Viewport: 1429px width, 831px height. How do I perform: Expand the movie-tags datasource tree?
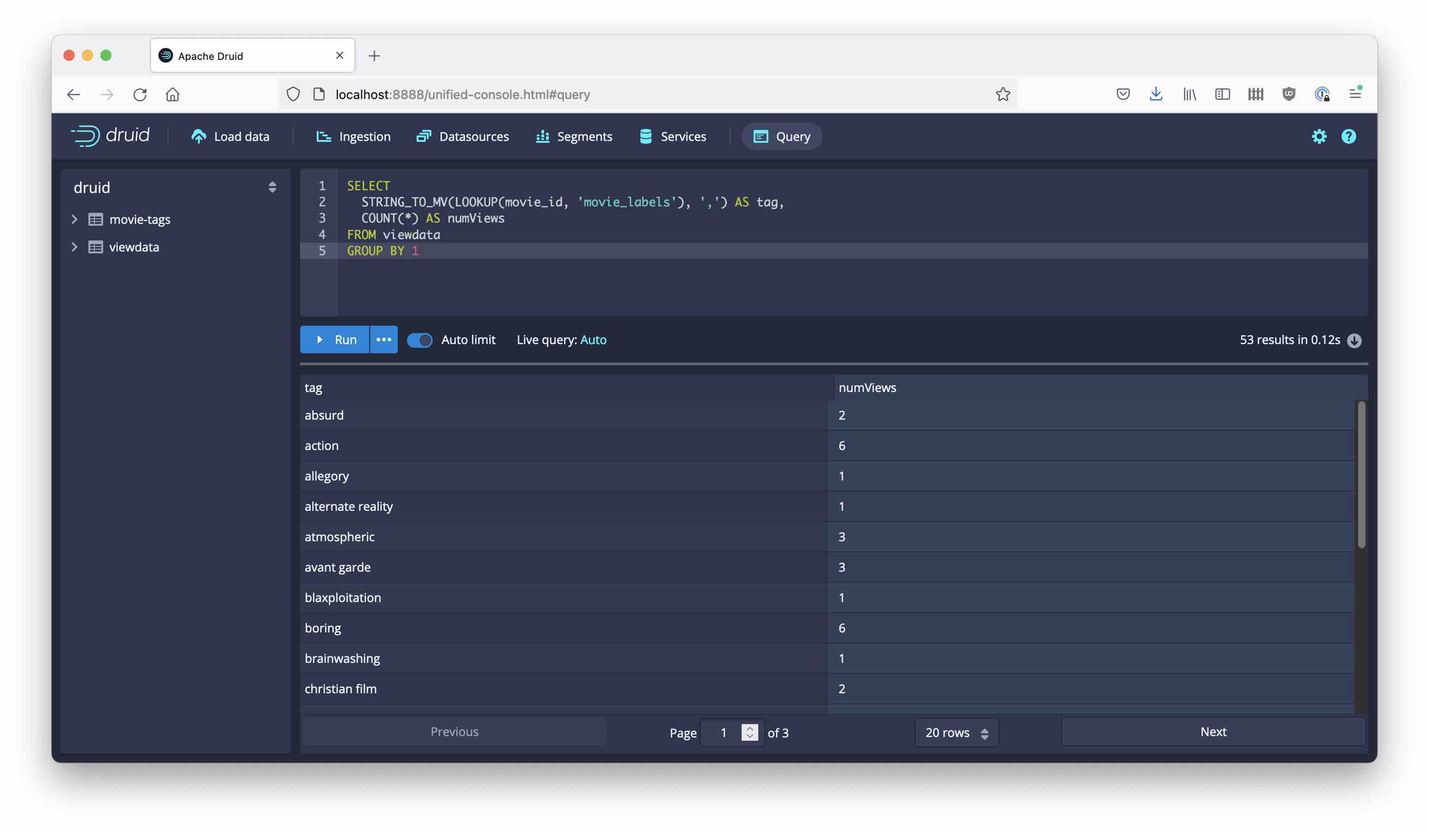[74, 220]
